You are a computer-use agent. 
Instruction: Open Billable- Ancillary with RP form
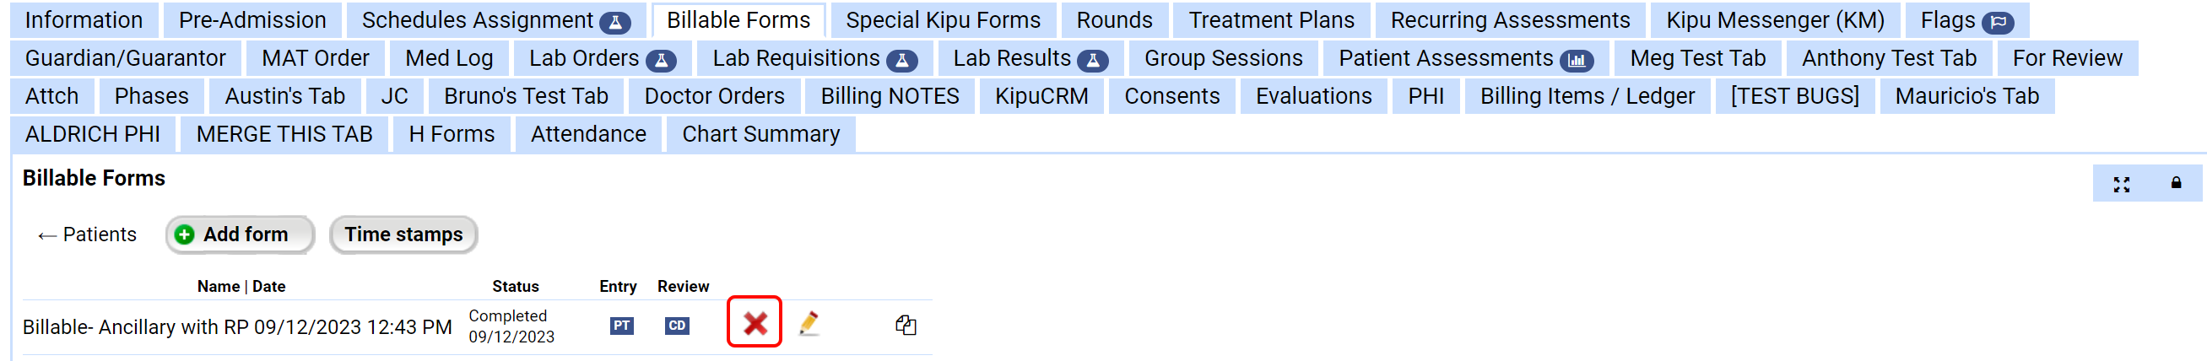pos(236,326)
